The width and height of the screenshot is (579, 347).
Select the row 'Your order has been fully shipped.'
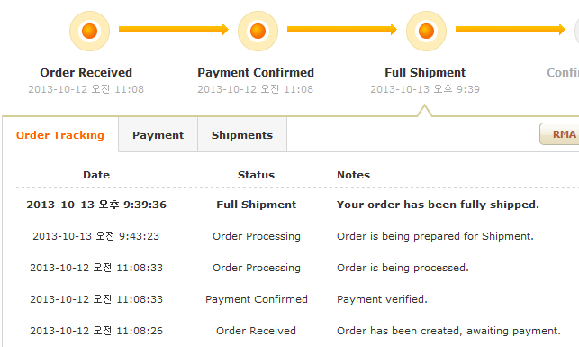(297, 205)
